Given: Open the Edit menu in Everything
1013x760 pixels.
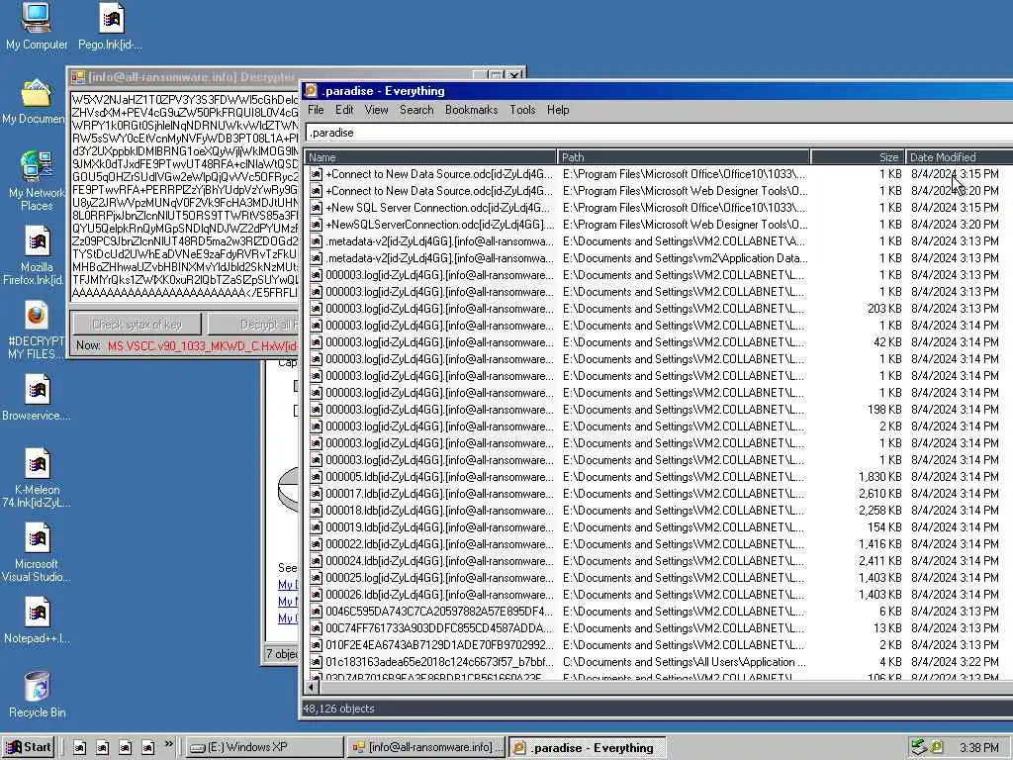Looking at the screenshot, I should tap(344, 110).
